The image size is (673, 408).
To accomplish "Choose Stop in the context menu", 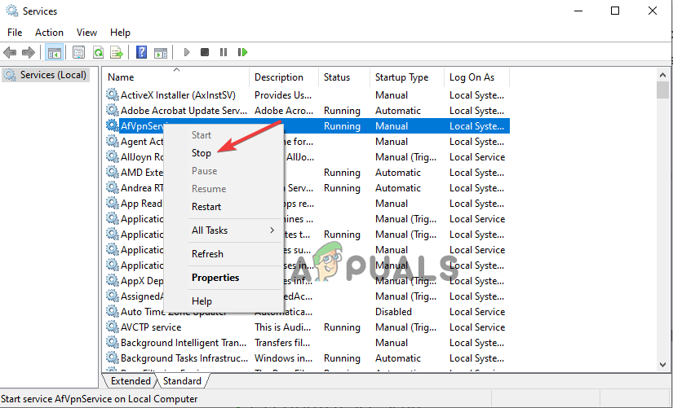I will pyautogui.click(x=201, y=153).
